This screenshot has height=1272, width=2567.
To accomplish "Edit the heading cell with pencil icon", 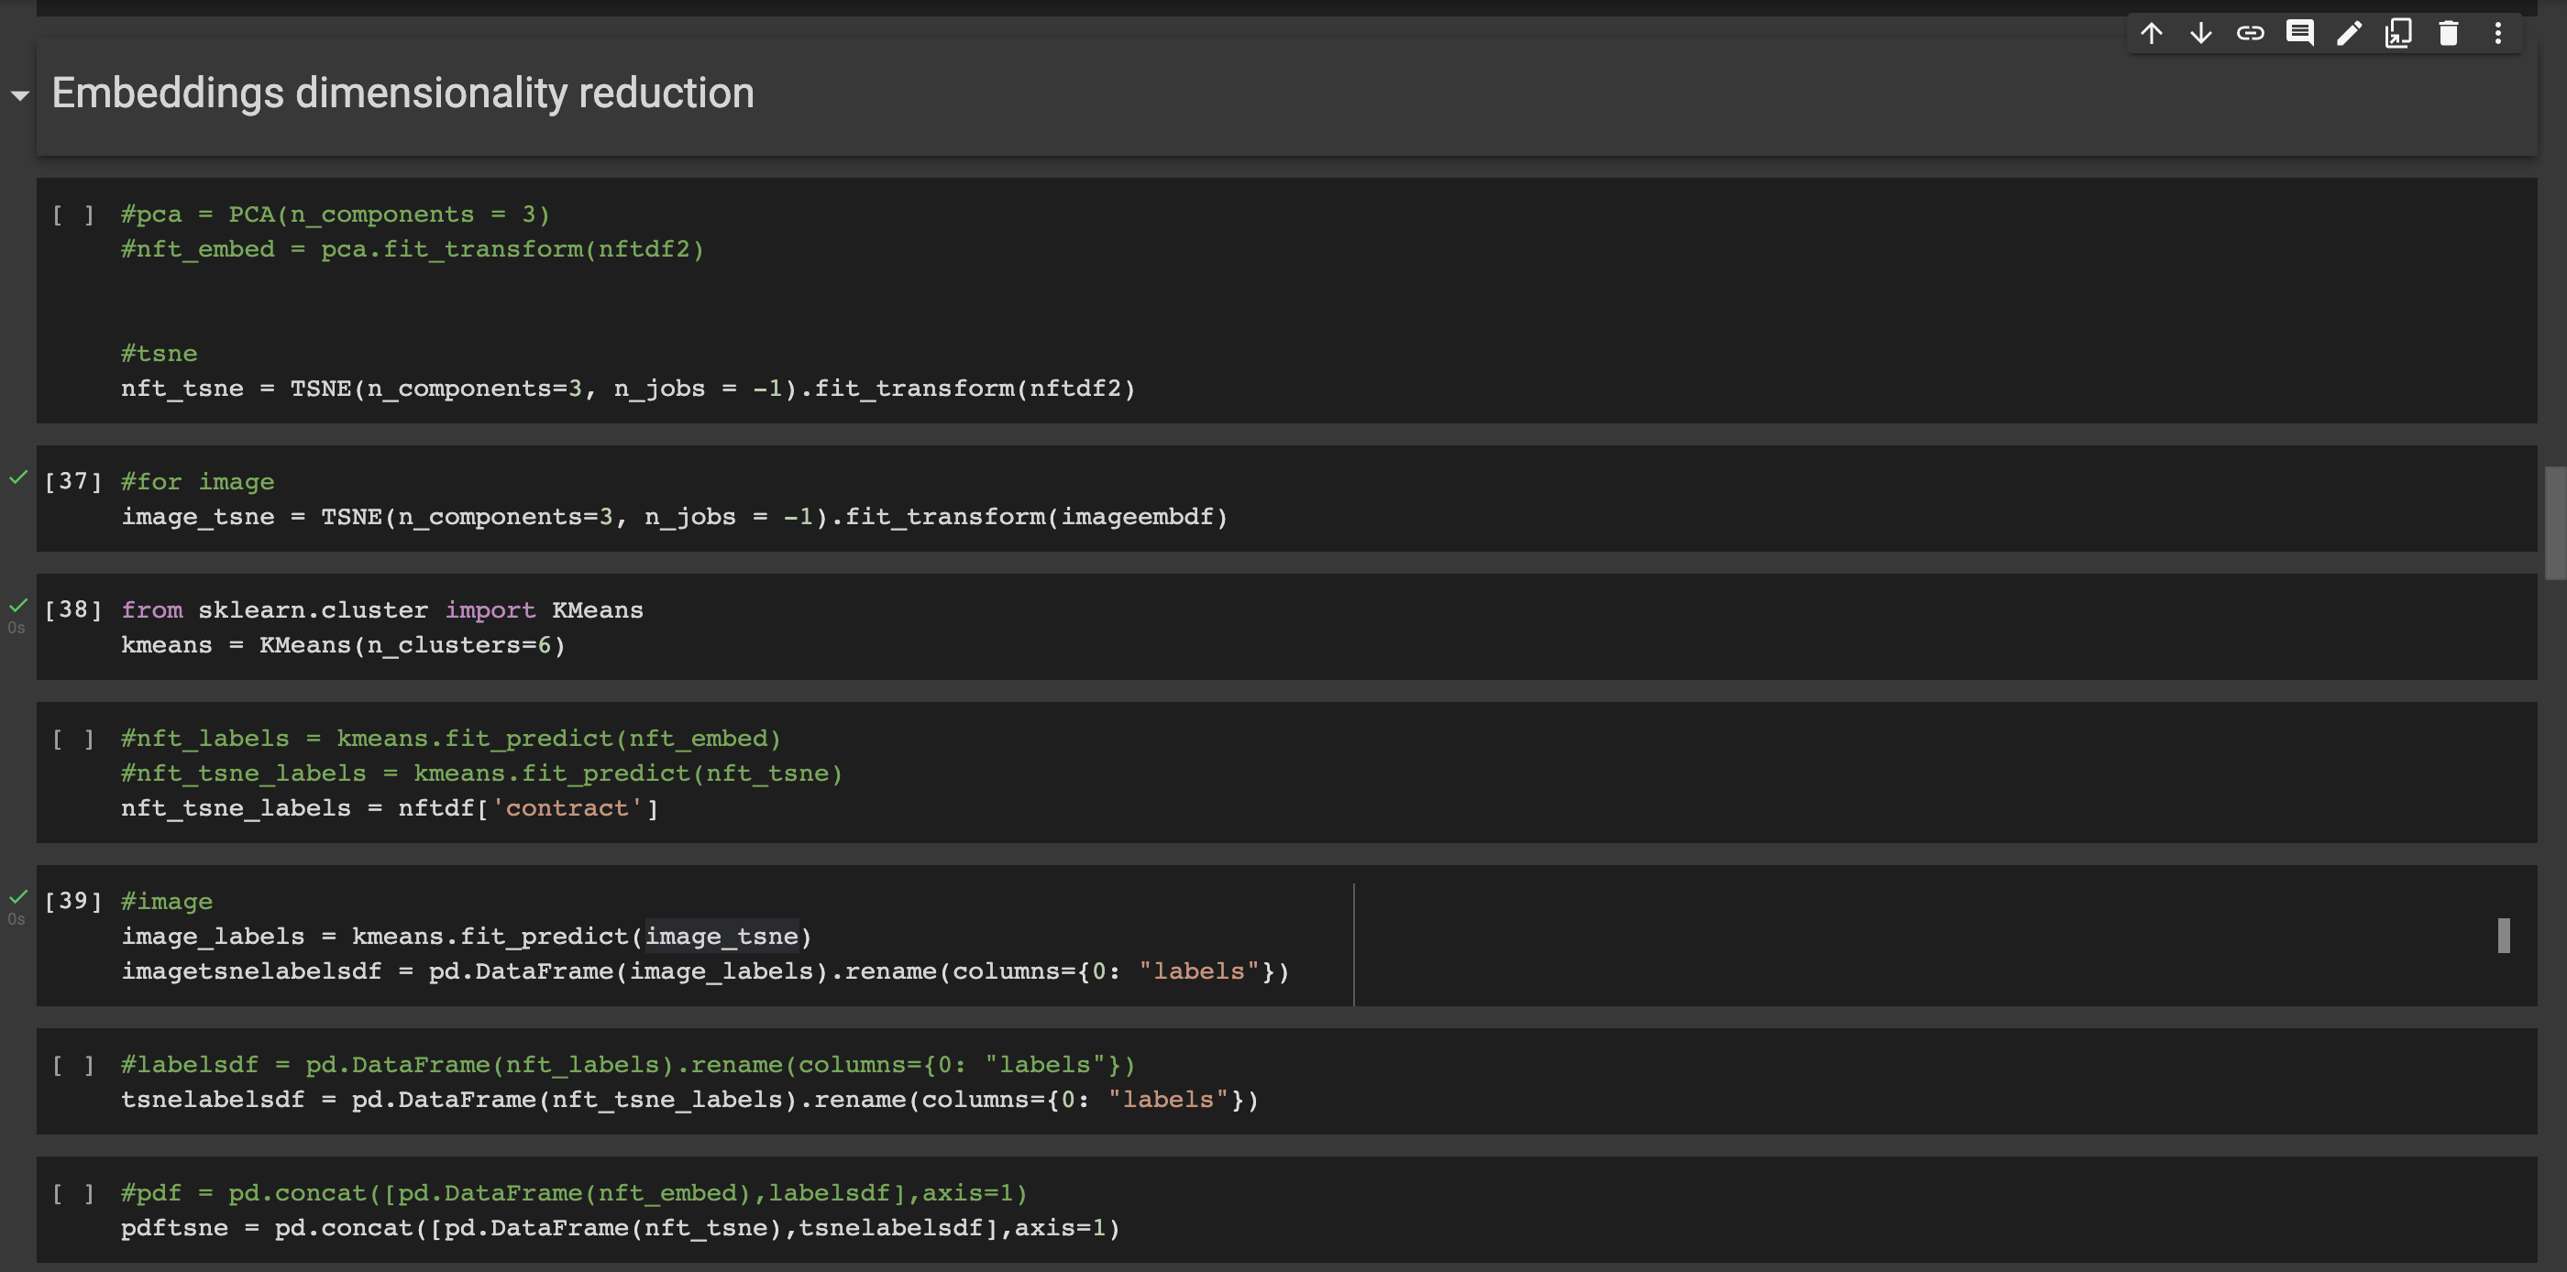I will [2349, 34].
